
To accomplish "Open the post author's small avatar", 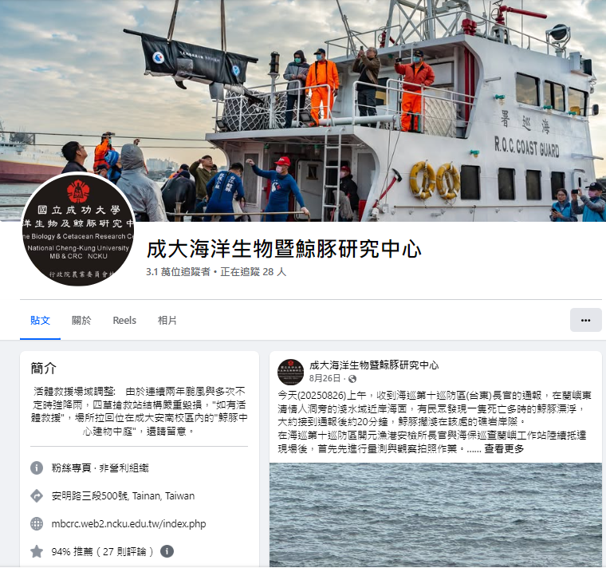I will point(290,372).
